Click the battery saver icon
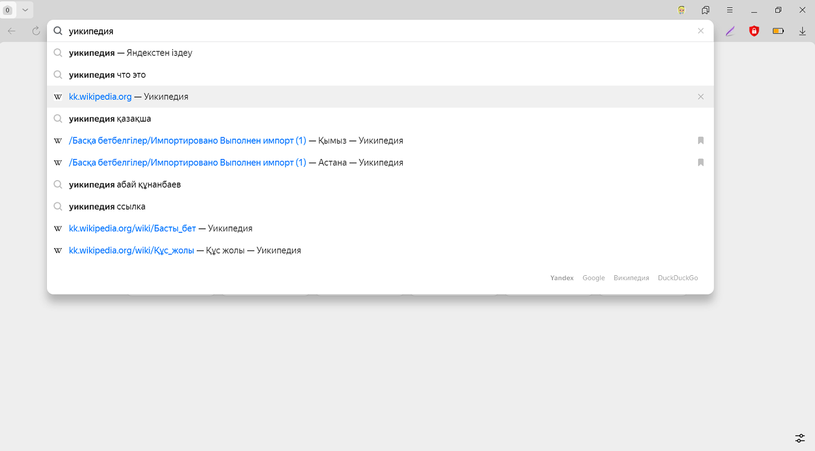The image size is (815, 451). click(778, 31)
